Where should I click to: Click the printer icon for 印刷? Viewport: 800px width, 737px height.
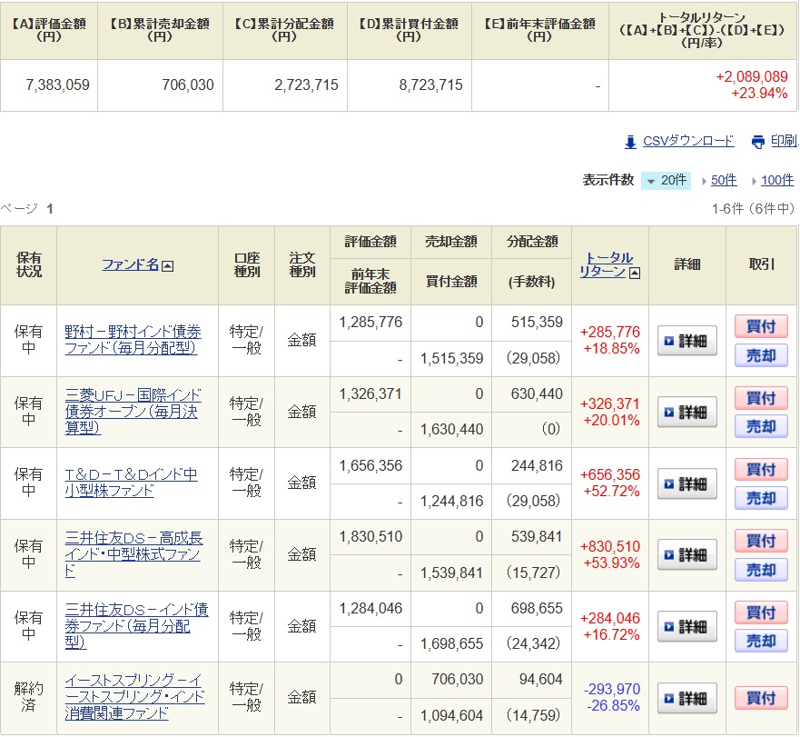[758, 142]
